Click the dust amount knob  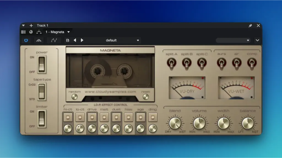[116, 129]
